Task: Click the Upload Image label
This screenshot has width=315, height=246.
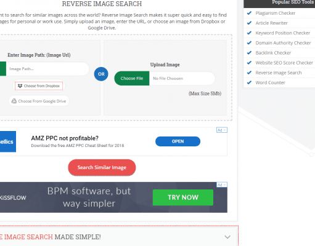Action: click(165, 65)
